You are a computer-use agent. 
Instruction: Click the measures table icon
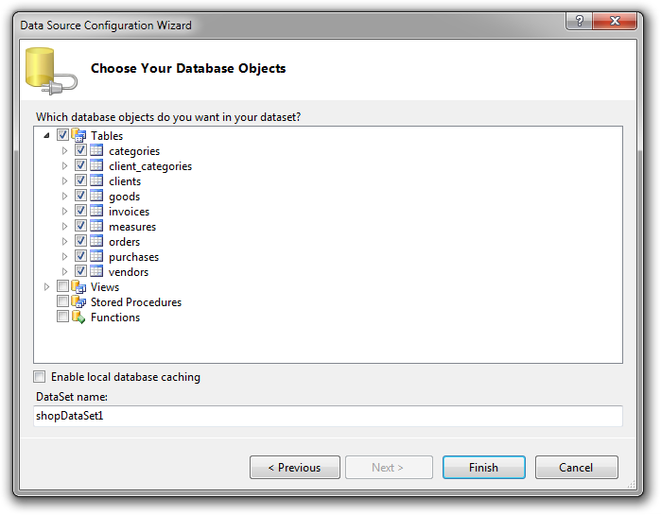click(x=96, y=226)
